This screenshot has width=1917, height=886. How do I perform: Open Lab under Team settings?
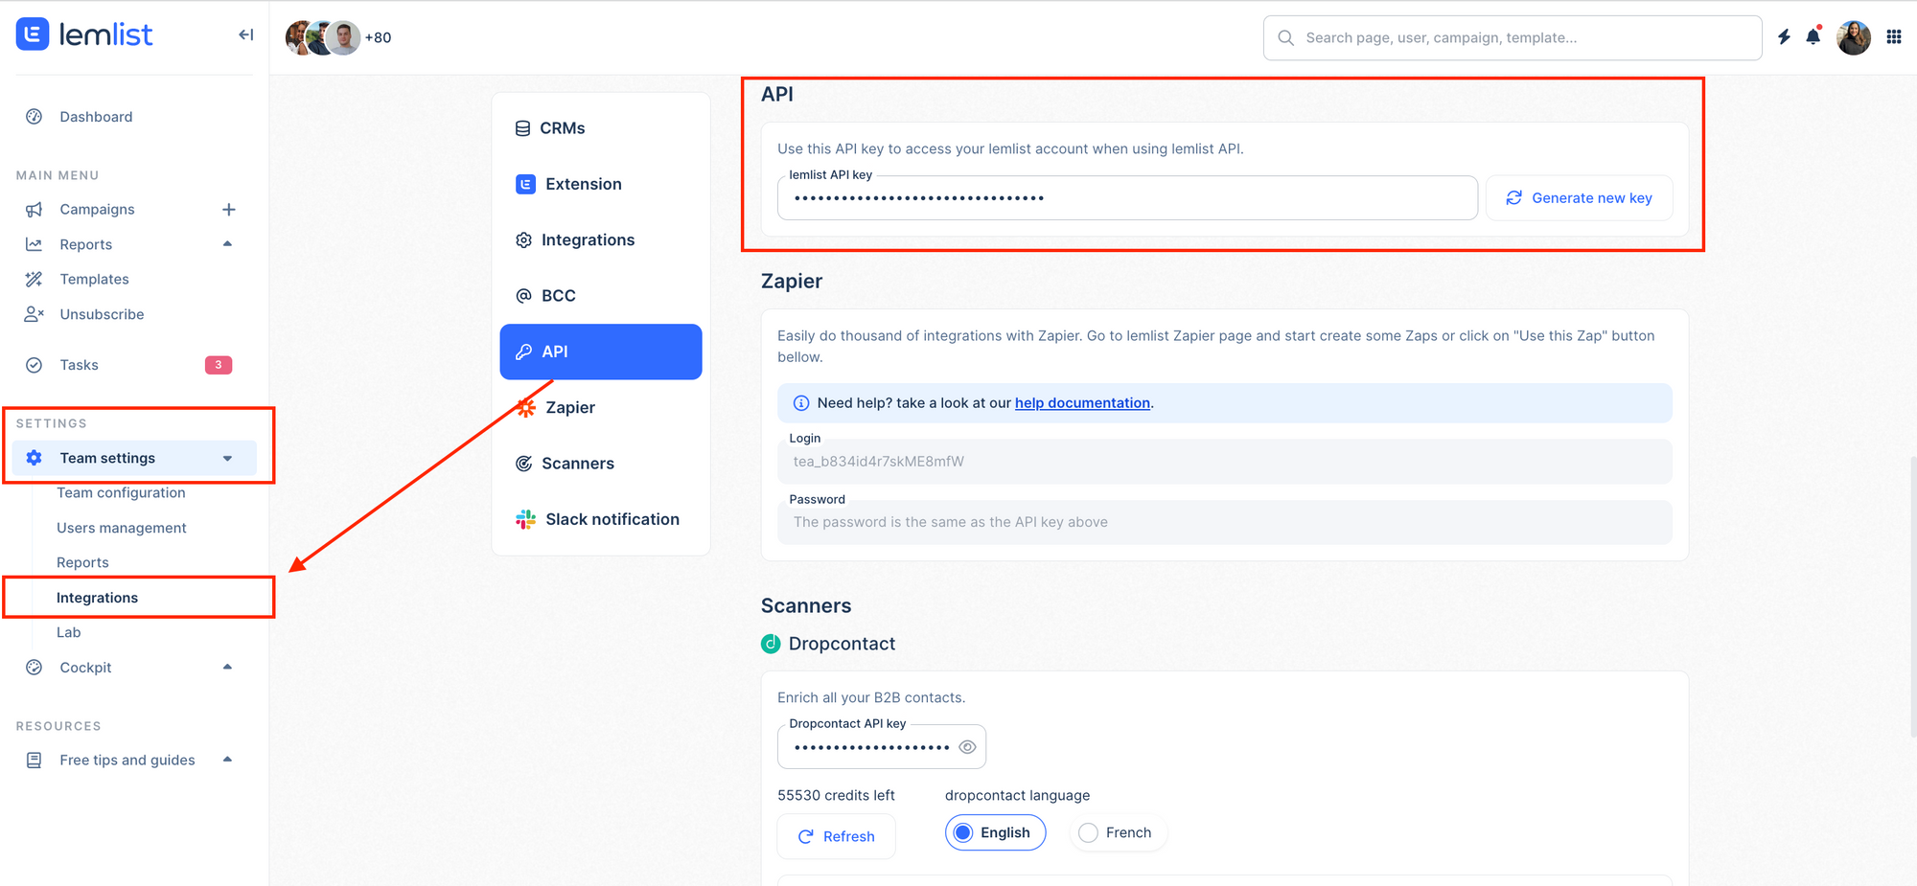[x=68, y=632]
